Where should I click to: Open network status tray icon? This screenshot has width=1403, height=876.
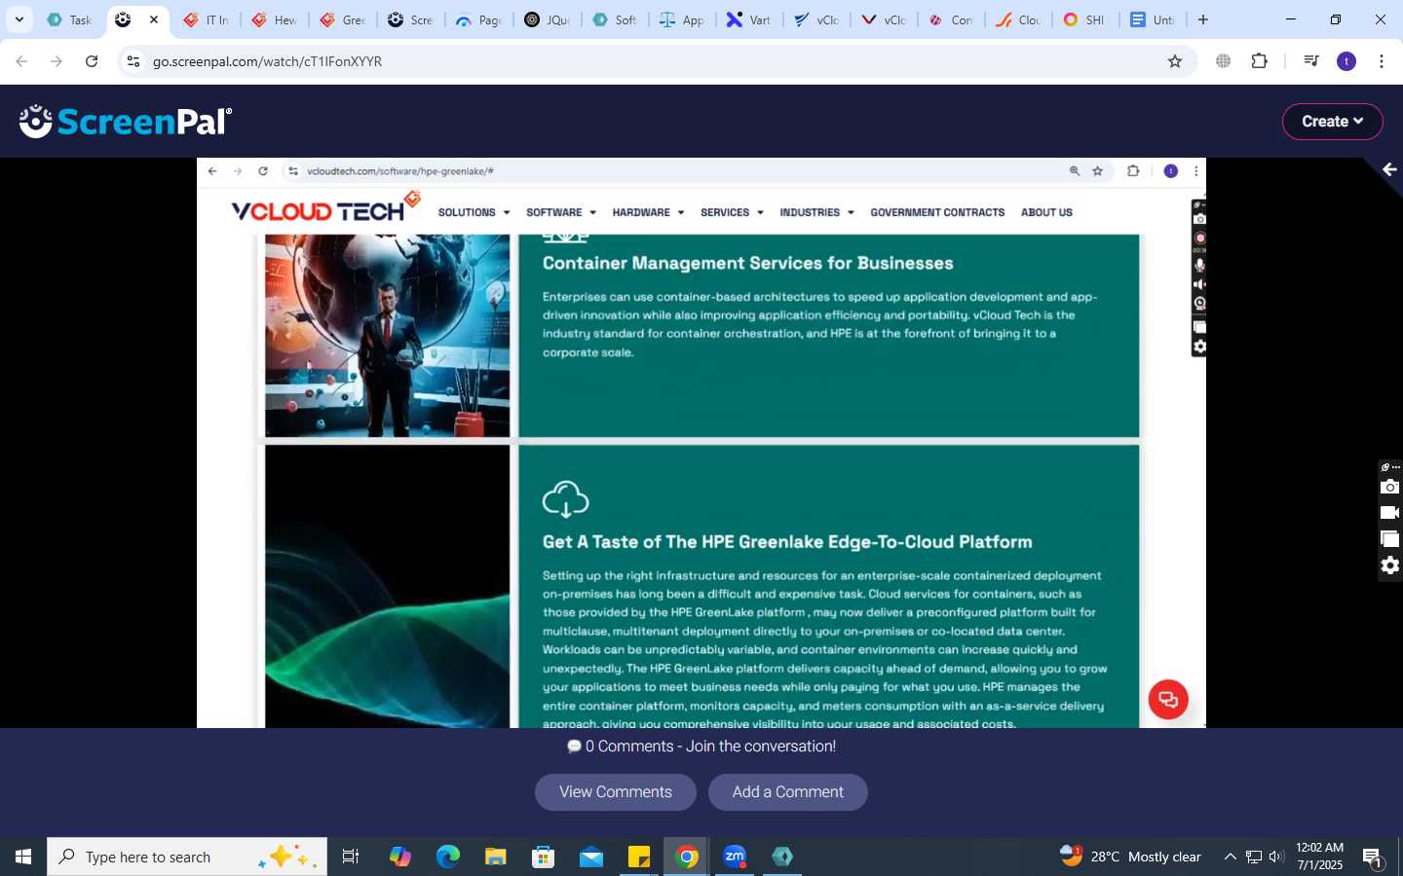(1254, 857)
